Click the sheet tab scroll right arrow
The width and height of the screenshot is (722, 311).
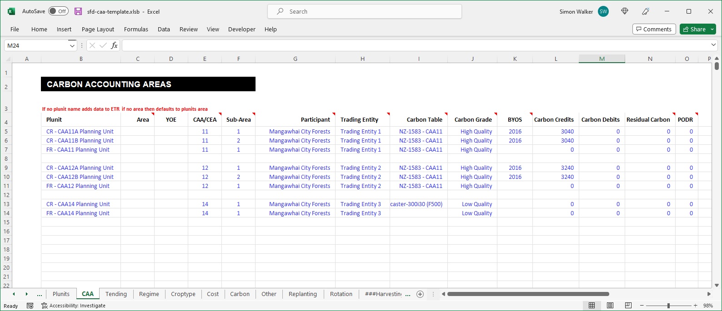click(26, 294)
